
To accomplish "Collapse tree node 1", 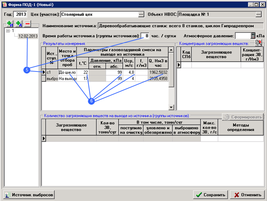I will pos(8,31).
